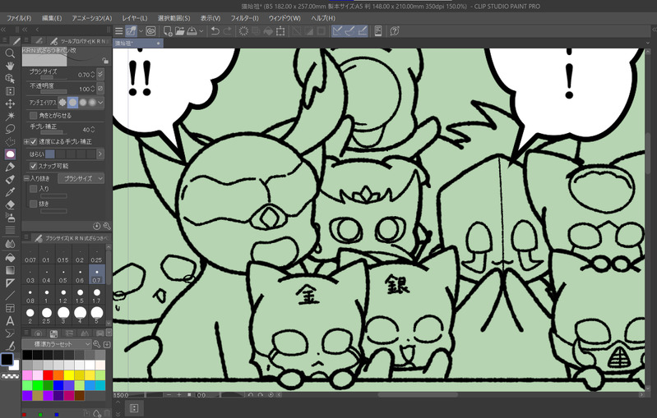This screenshot has width=657, height=418.
Task: Choose the strongest anti-aliasing option
Action: tap(93, 102)
